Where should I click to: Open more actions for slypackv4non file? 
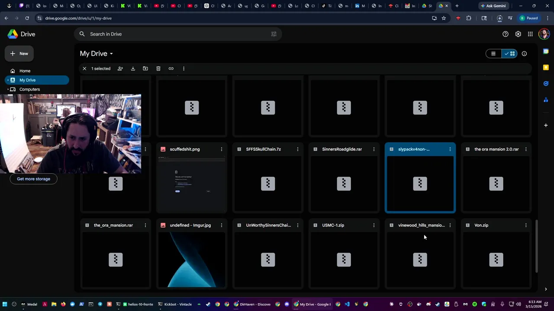[450, 149]
